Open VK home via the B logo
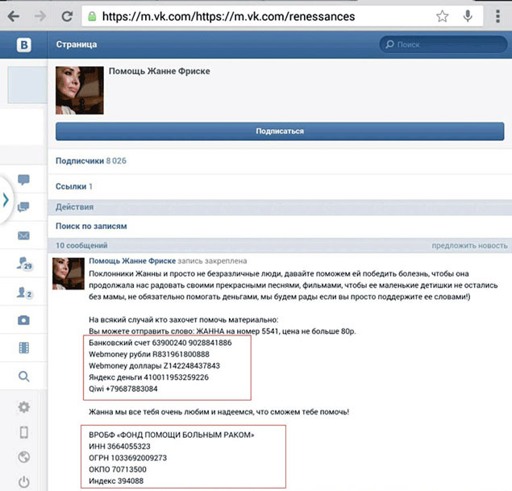The width and height of the screenshot is (512, 491). [24, 44]
